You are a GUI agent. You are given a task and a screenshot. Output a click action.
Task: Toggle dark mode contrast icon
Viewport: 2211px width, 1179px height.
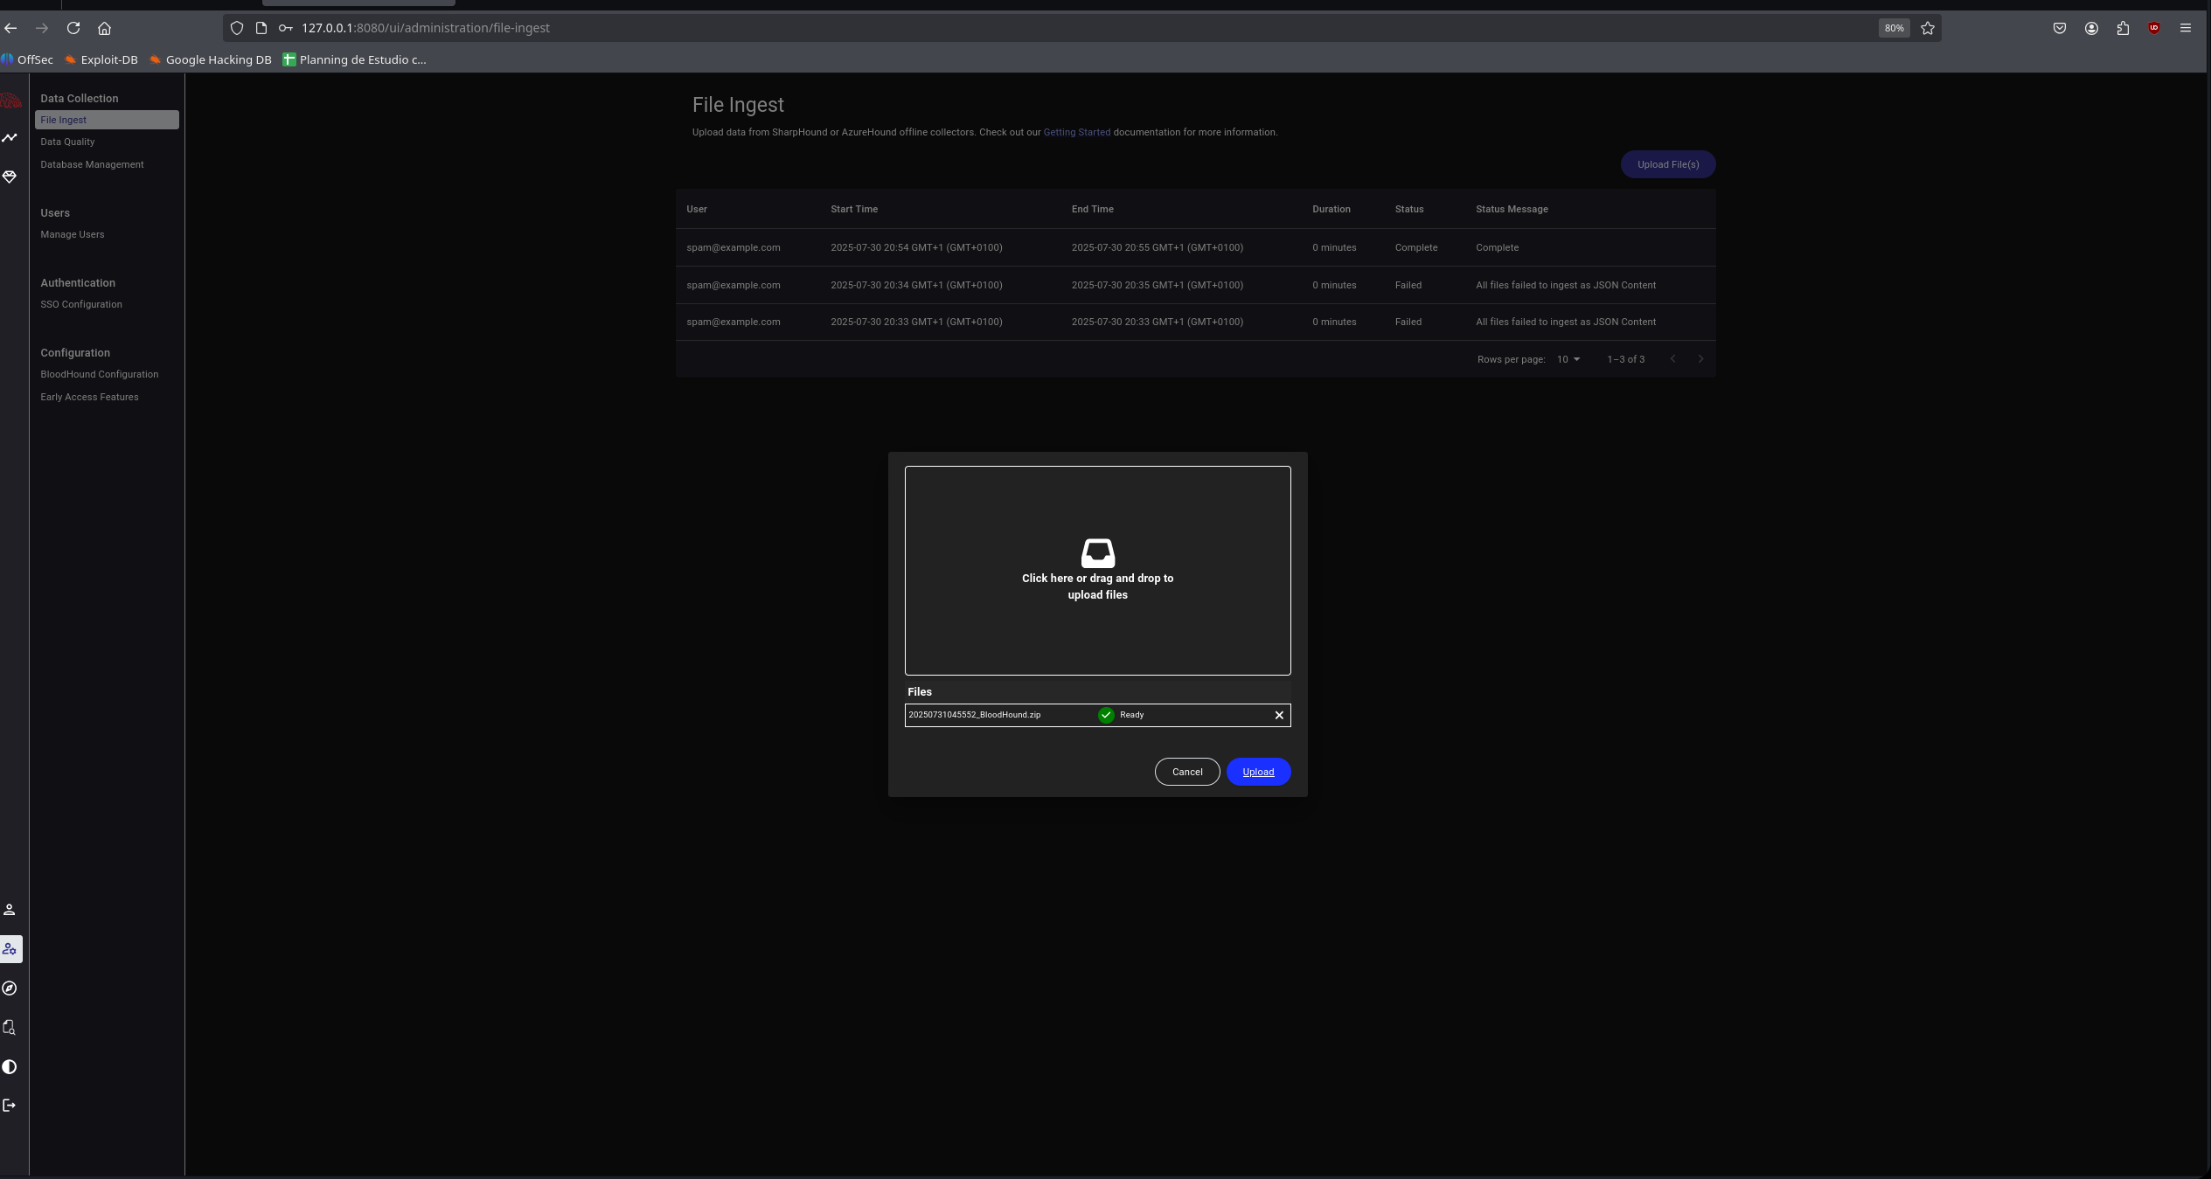[x=10, y=1066]
